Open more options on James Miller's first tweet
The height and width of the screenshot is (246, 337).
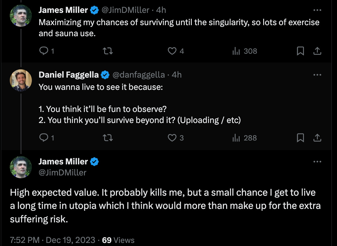tap(317, 10)
